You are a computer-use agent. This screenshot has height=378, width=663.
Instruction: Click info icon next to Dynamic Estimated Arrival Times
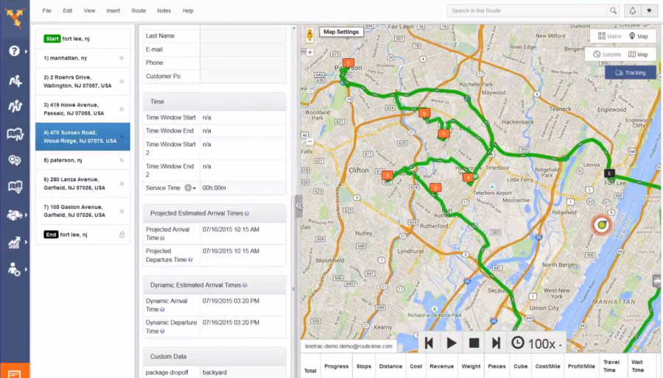tap(245, 285)
